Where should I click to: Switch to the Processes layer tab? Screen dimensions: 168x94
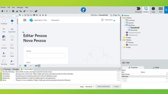138,10
